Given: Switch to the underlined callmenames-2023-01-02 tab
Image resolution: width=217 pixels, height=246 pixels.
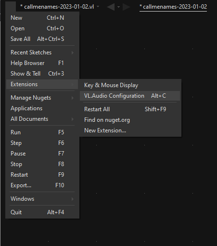Looking at the screenshot, I should coord(173,7).
